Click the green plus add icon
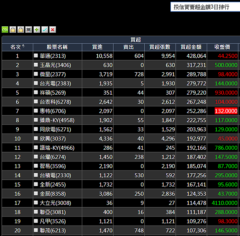Screen dimensions: 240x236 click(37, 30)
